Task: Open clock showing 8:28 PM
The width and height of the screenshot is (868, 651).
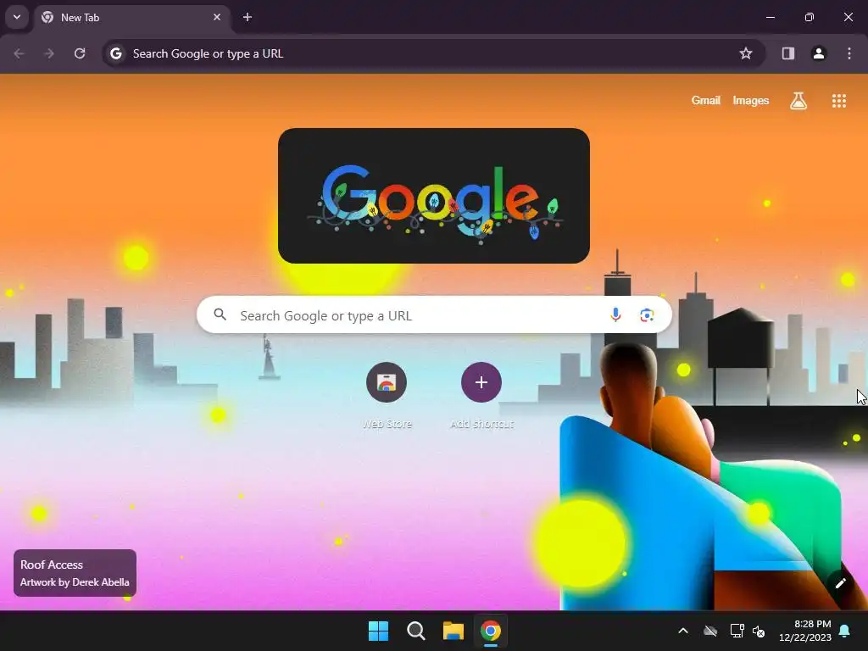Action: tap(805, 631)
